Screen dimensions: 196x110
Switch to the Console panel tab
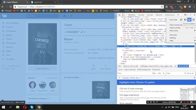coord(141,15)
